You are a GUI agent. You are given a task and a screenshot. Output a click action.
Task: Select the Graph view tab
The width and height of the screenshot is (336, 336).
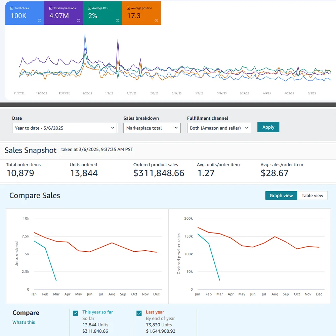coord(281,196)
